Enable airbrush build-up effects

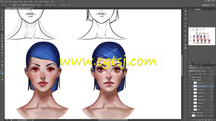[65, 5]
